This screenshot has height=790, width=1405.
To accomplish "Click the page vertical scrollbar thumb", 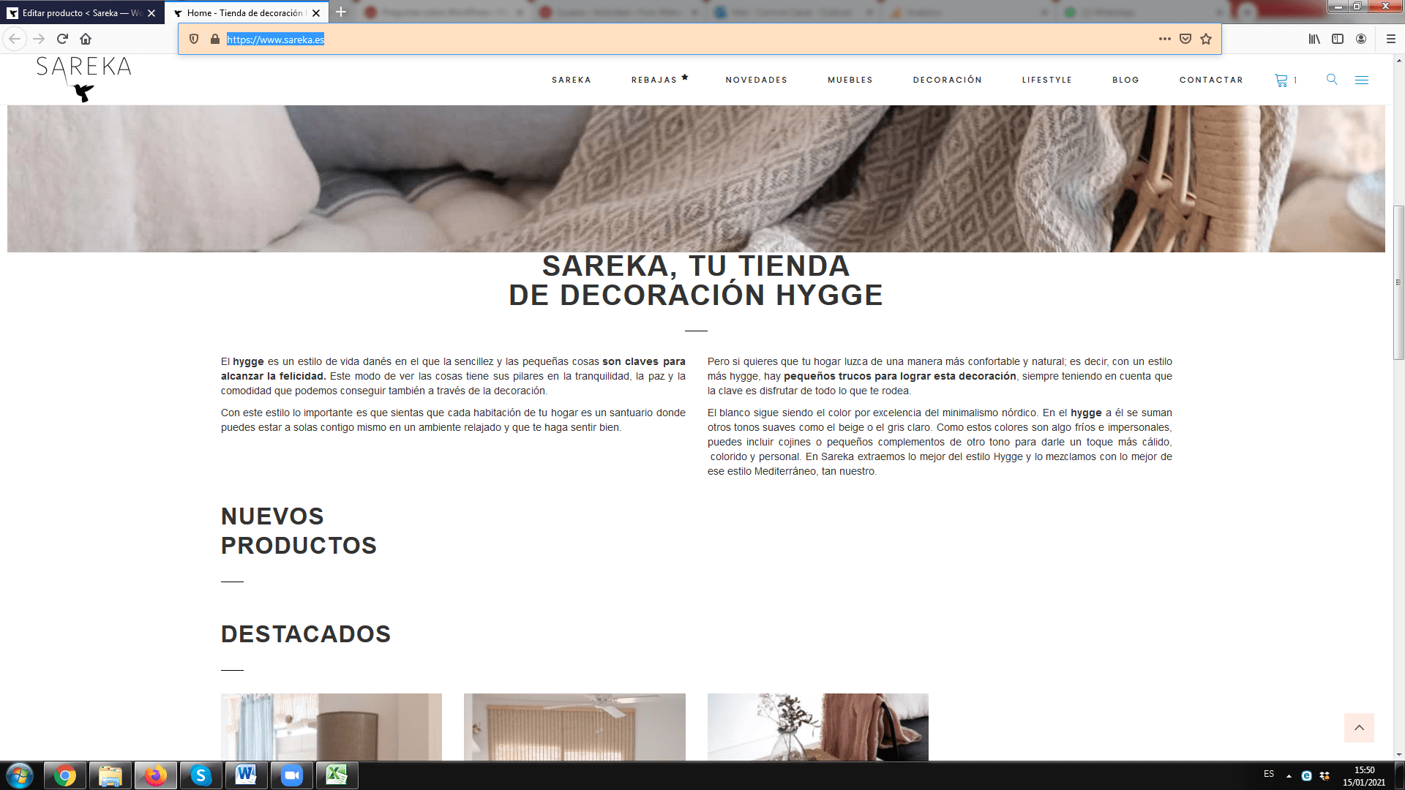I will [x=1398, y=282].
